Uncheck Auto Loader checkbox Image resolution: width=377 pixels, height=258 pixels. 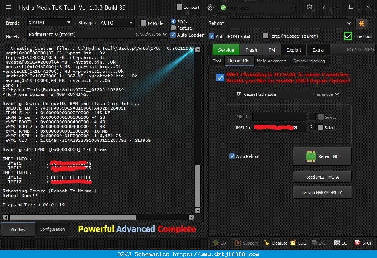click(x=173, y=35)
